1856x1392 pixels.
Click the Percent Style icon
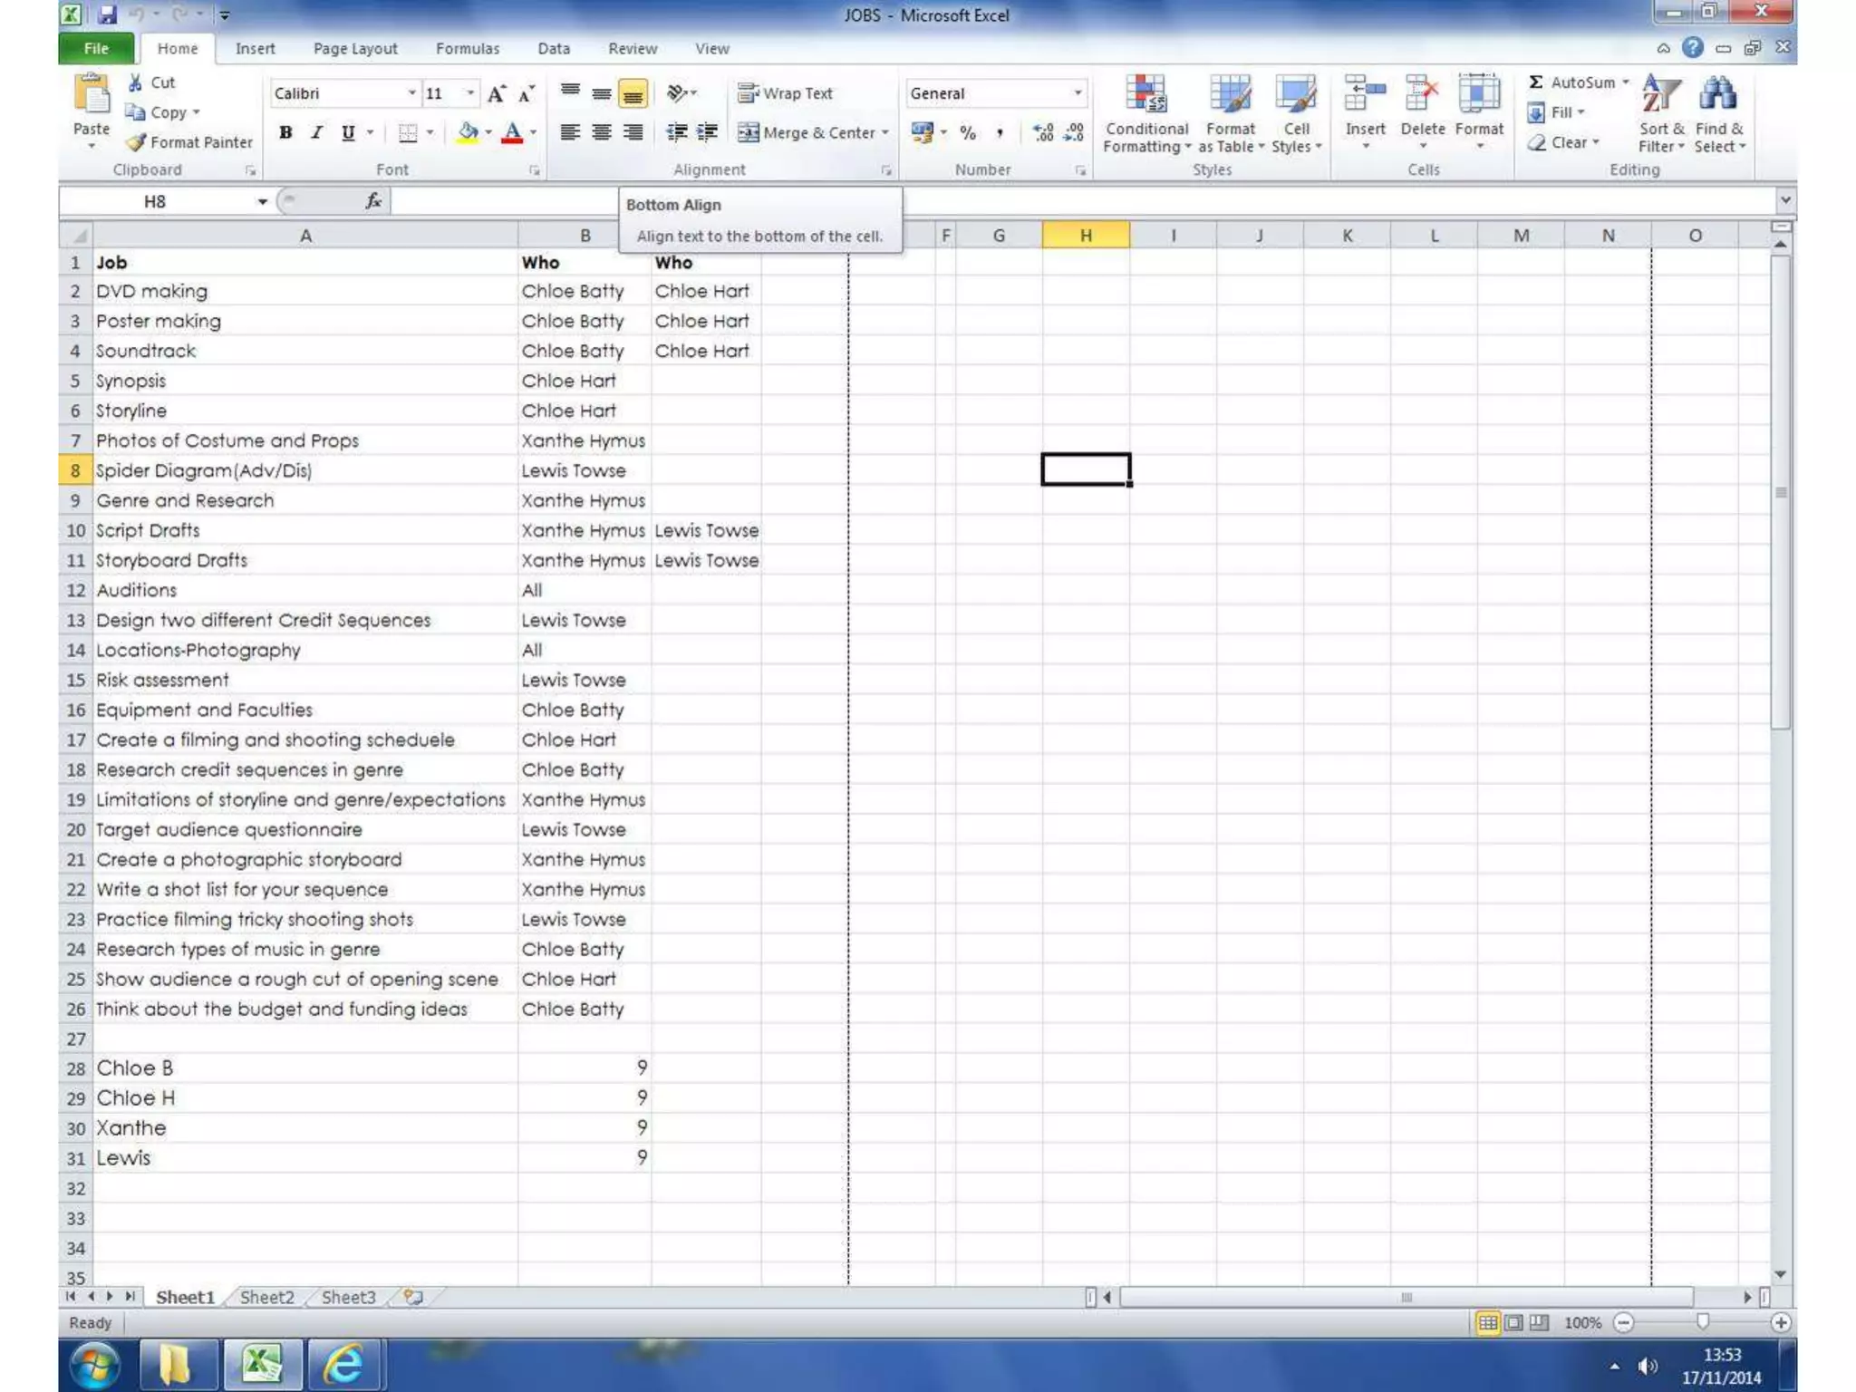[968, 133]
